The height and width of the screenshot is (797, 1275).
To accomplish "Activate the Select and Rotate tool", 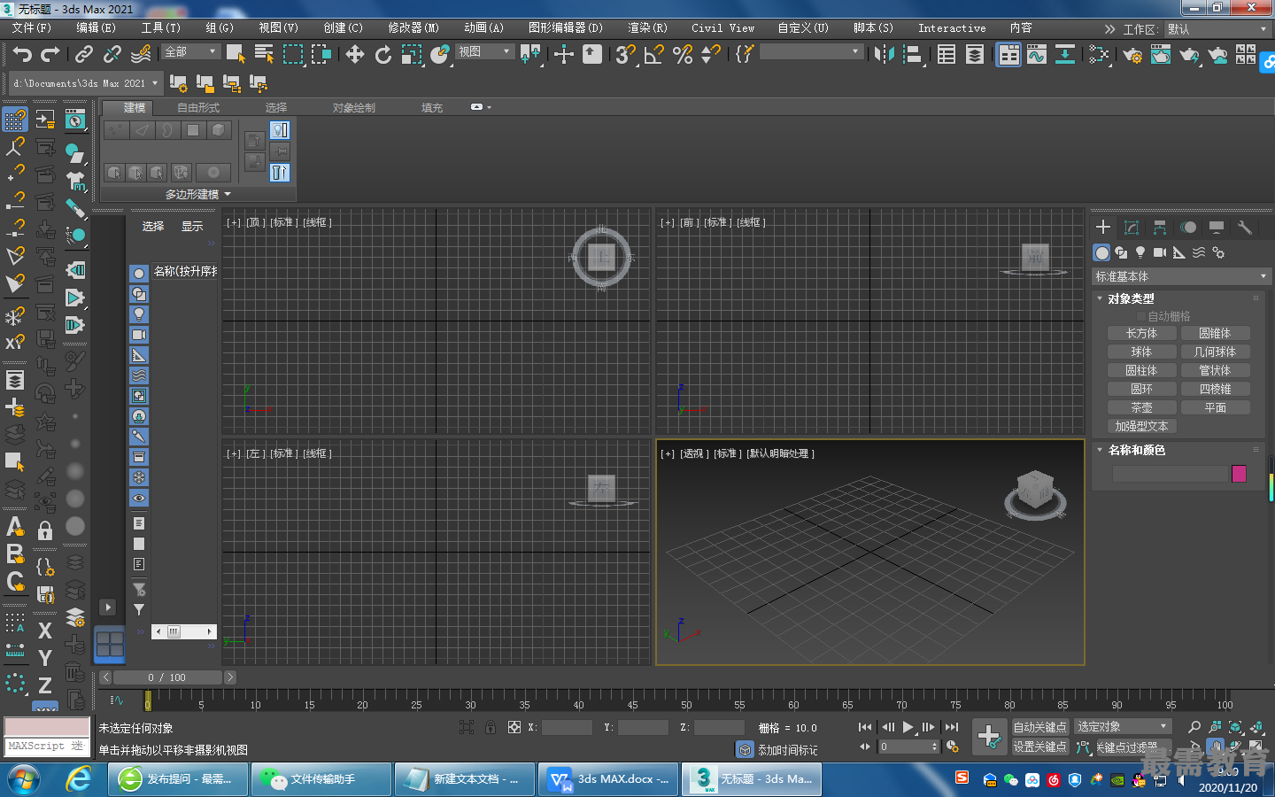I will point(383,55).
